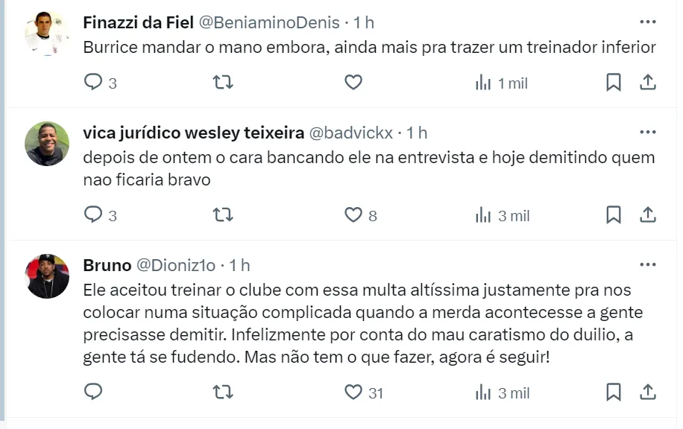The height and width of the screenshot is (429, 683).
Task: Open the Bruno display name link
Action: 107,265
